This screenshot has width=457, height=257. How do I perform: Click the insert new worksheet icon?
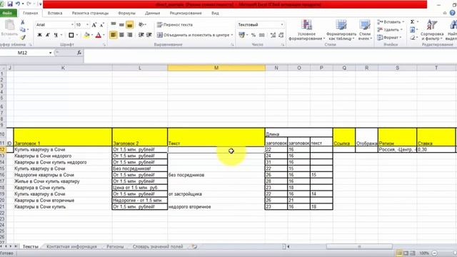click(194, 246)
